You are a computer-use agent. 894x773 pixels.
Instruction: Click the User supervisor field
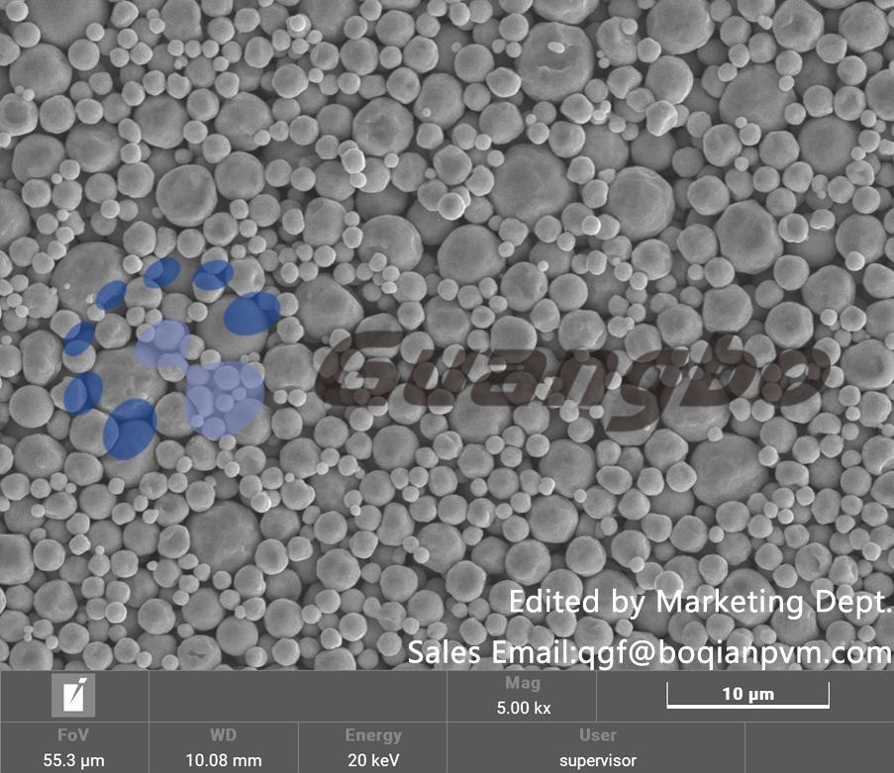598,761
